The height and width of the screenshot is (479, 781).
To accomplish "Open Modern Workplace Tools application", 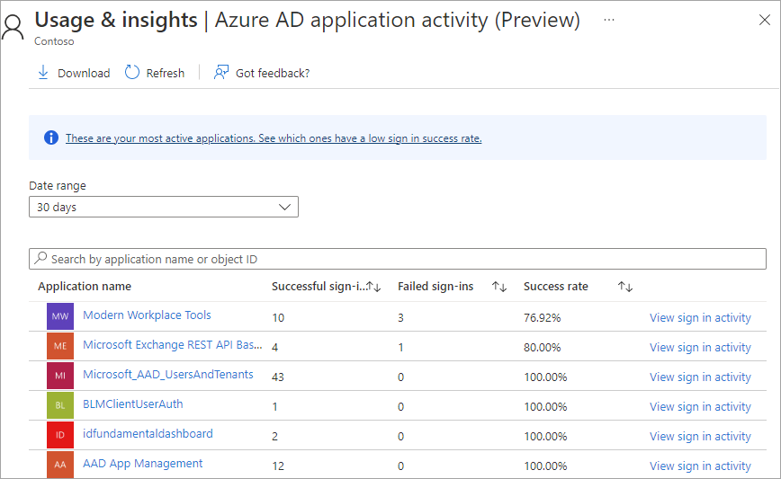I will click(x=147, y=315).
